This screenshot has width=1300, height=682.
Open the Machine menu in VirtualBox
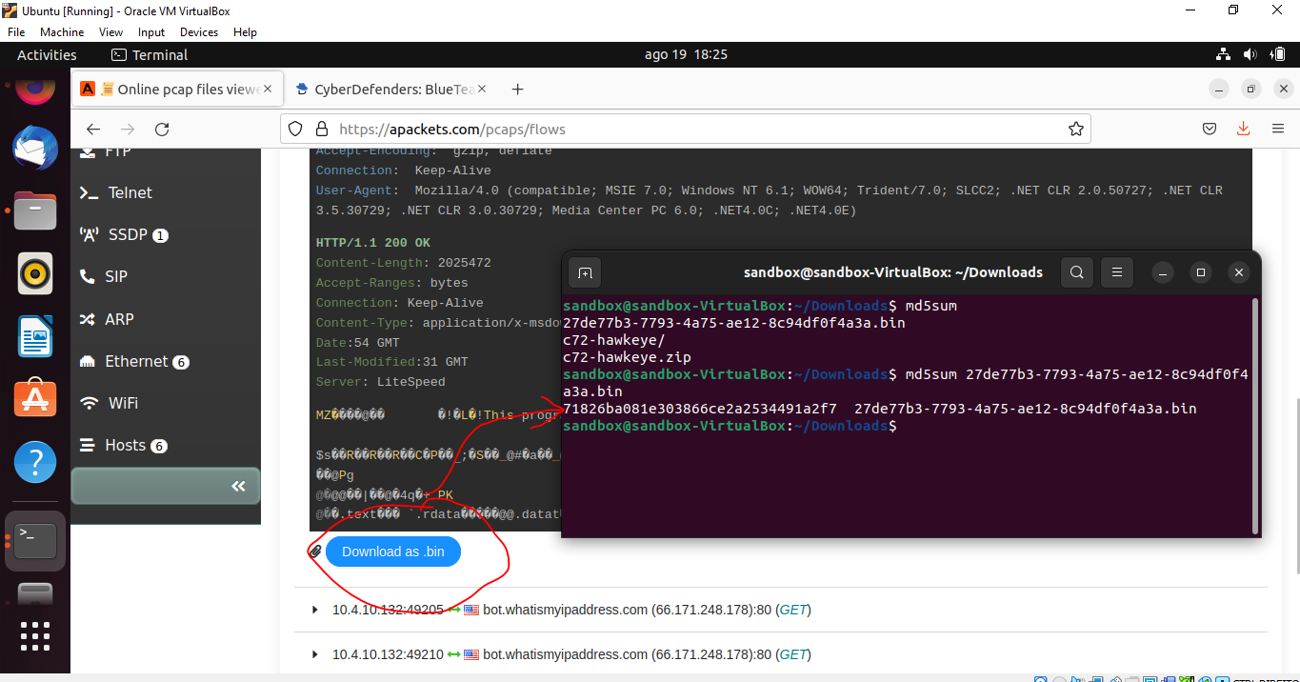[x=61, y=31]
